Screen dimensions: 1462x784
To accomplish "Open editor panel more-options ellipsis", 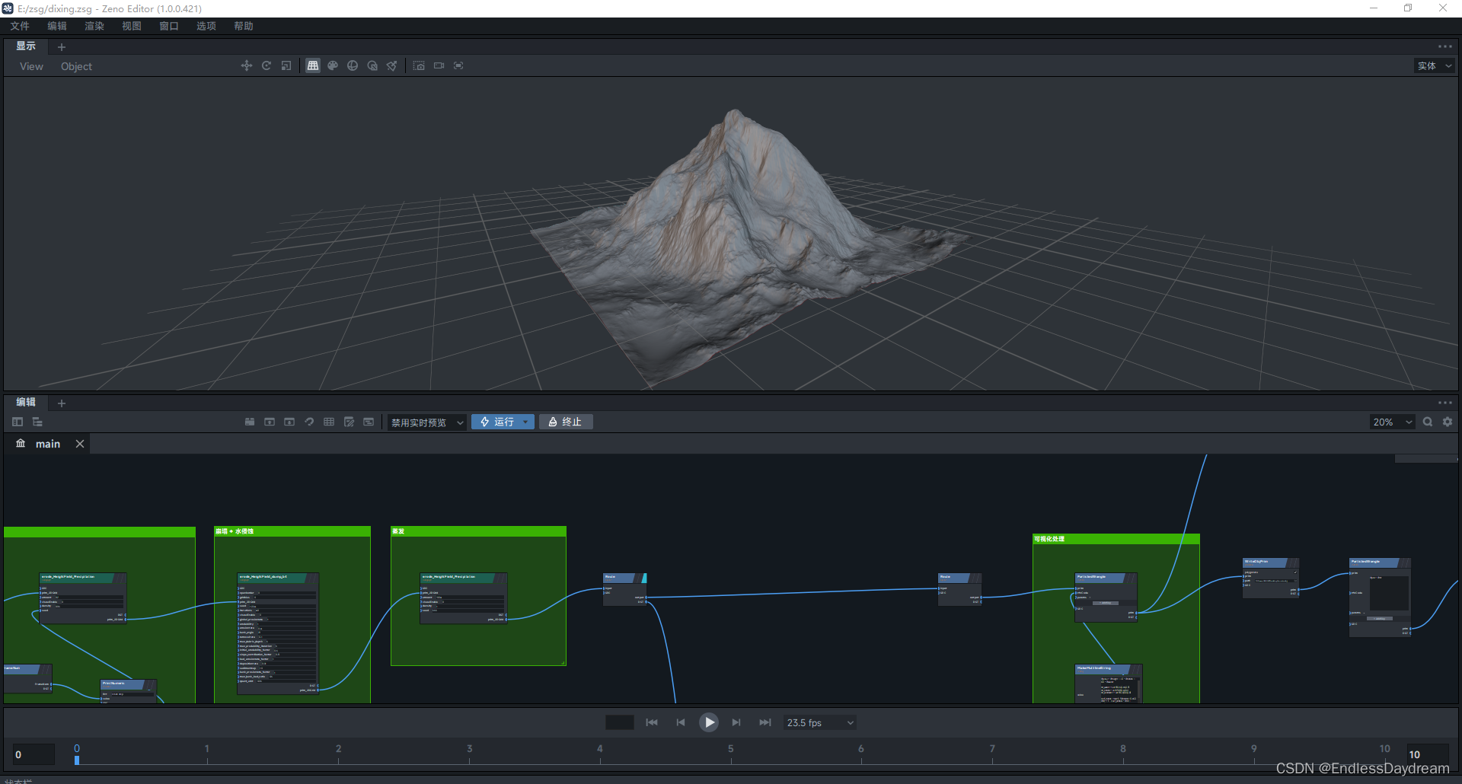I will point(1445,403).
